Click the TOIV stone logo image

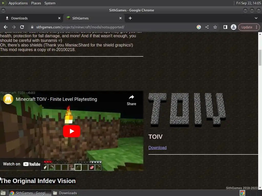tap(187, 110)
